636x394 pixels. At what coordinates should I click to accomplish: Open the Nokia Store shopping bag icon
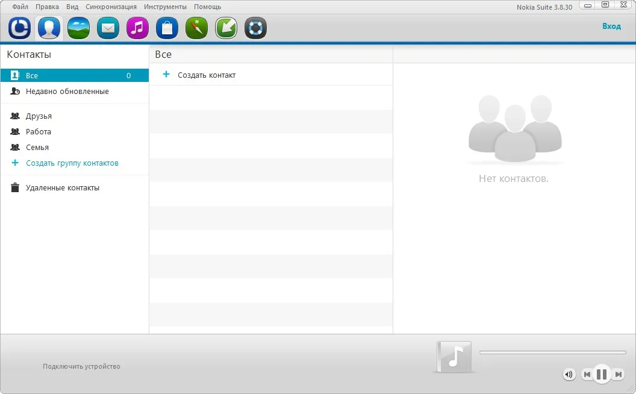pyautogui.click(x=167, y=28)
